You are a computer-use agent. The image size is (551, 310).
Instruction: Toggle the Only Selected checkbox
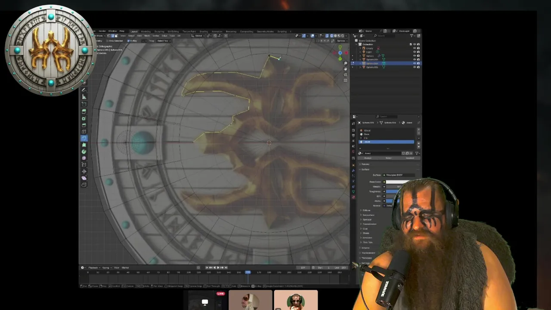coord(108,41)
